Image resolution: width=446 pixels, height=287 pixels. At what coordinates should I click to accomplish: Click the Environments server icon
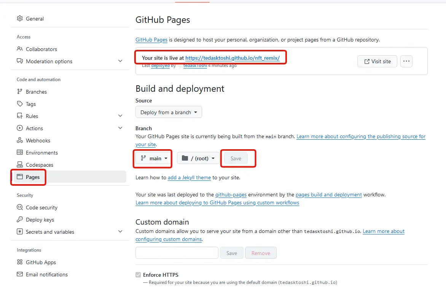pos(20,153)
